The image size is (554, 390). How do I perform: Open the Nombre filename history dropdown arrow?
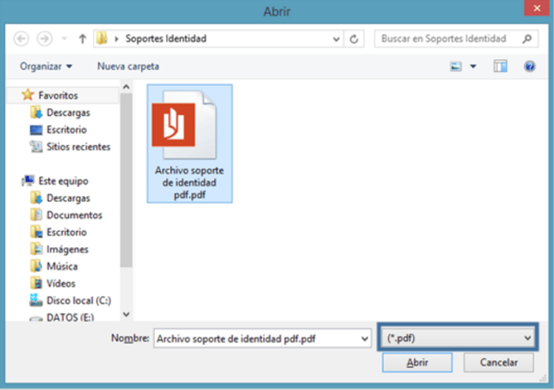click(x=363, y=338)
